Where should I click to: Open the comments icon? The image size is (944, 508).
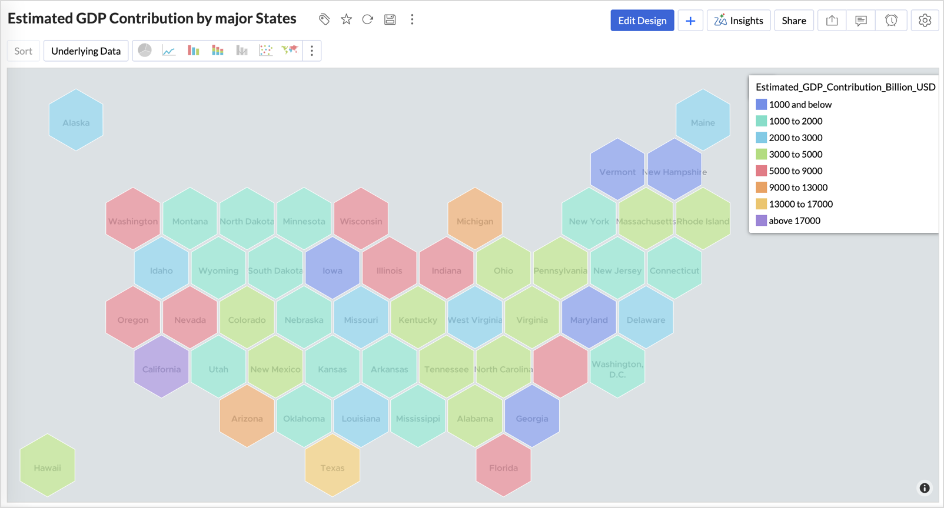coord(861,21)
